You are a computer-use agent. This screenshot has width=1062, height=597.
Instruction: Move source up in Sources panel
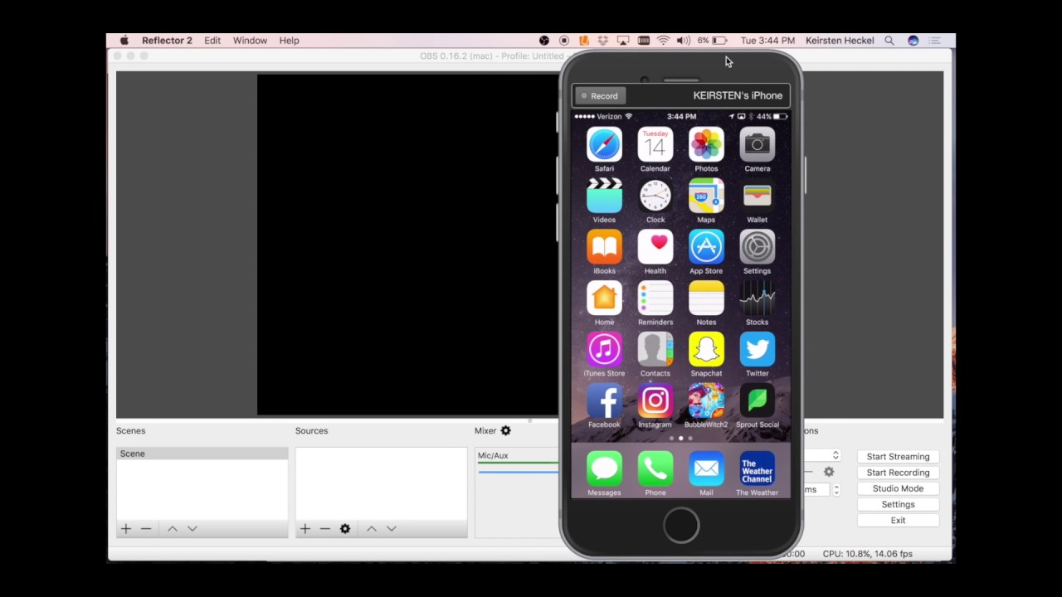click(372, 529)
